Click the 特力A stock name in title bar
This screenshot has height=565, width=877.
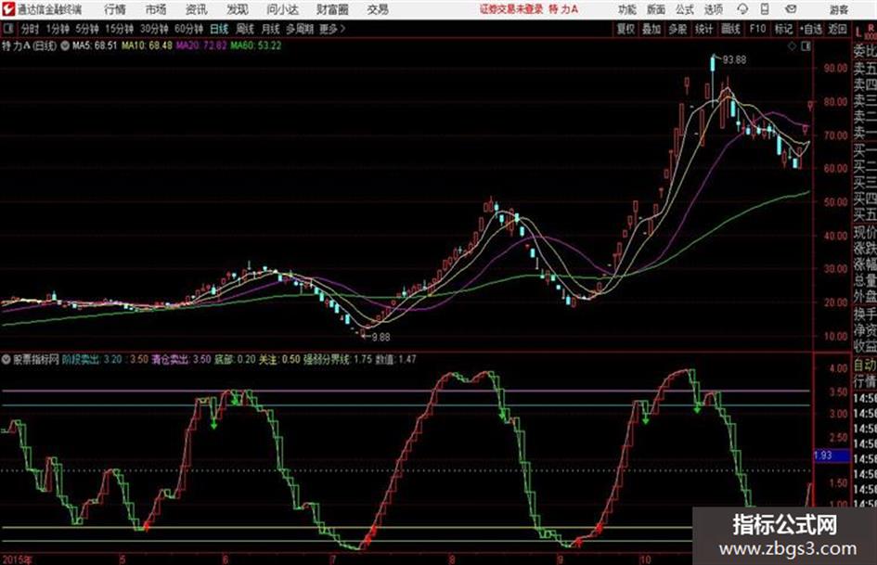(563, 9)
